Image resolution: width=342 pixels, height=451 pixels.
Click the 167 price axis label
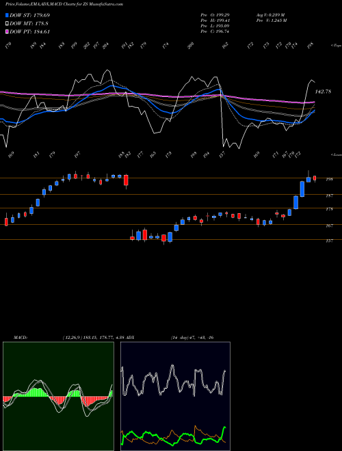tap(329, 225)
